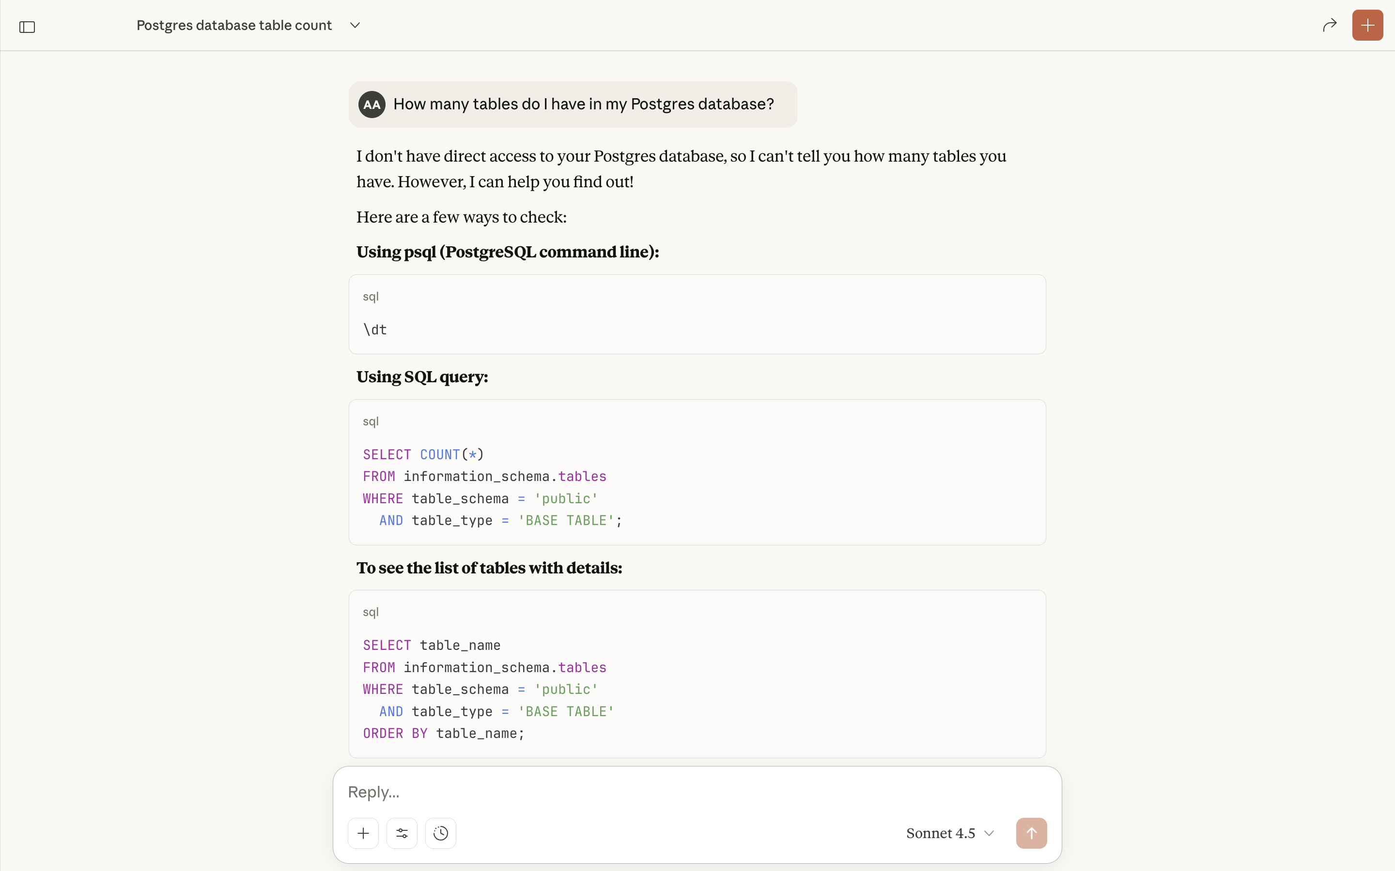The image size is (1395, 871).
Task: Click the \dt command code block
Action: pyautogui.click(x=375, y=330)
